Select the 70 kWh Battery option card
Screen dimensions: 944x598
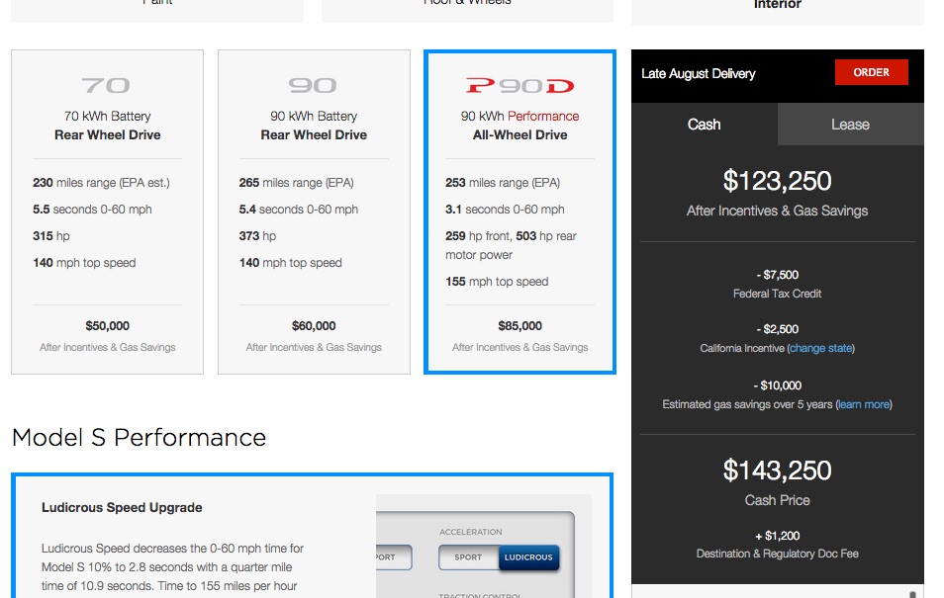click(x=107, y=212)
